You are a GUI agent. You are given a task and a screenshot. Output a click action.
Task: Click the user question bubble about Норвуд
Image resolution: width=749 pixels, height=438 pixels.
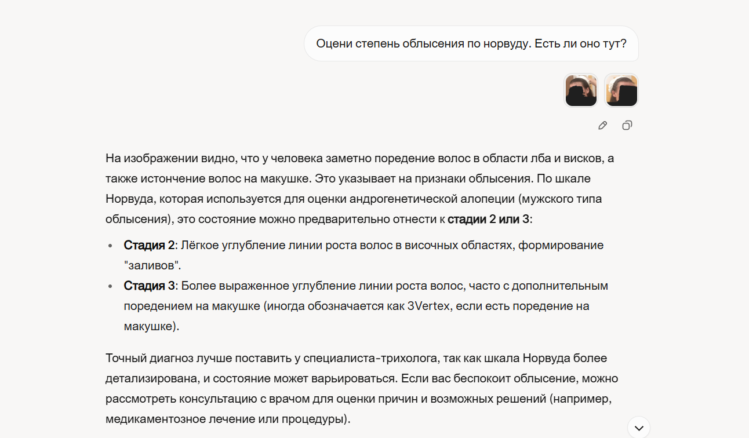471,43
